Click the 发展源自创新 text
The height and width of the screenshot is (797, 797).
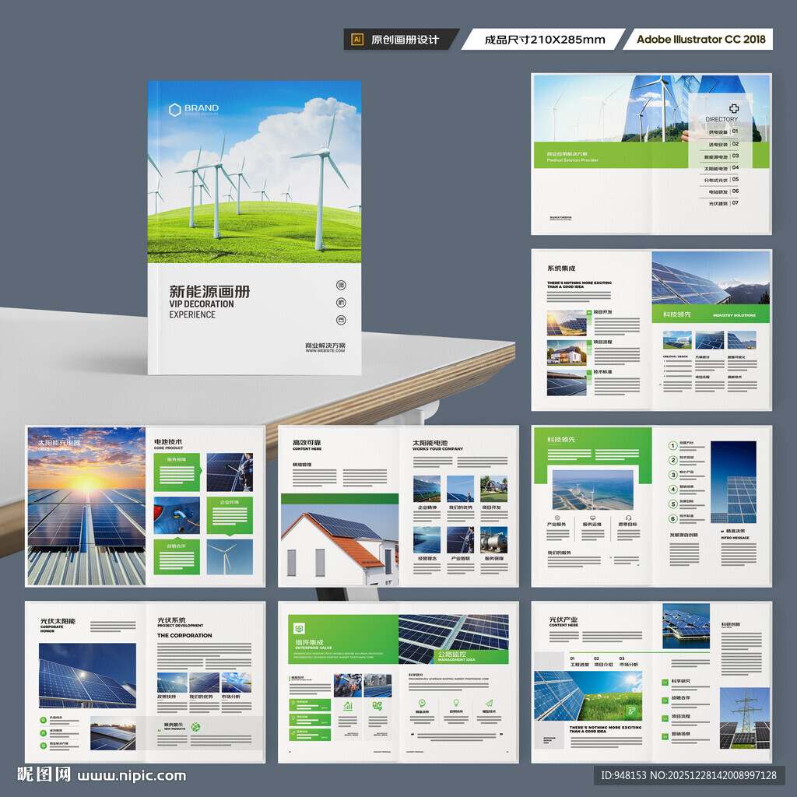683,535
